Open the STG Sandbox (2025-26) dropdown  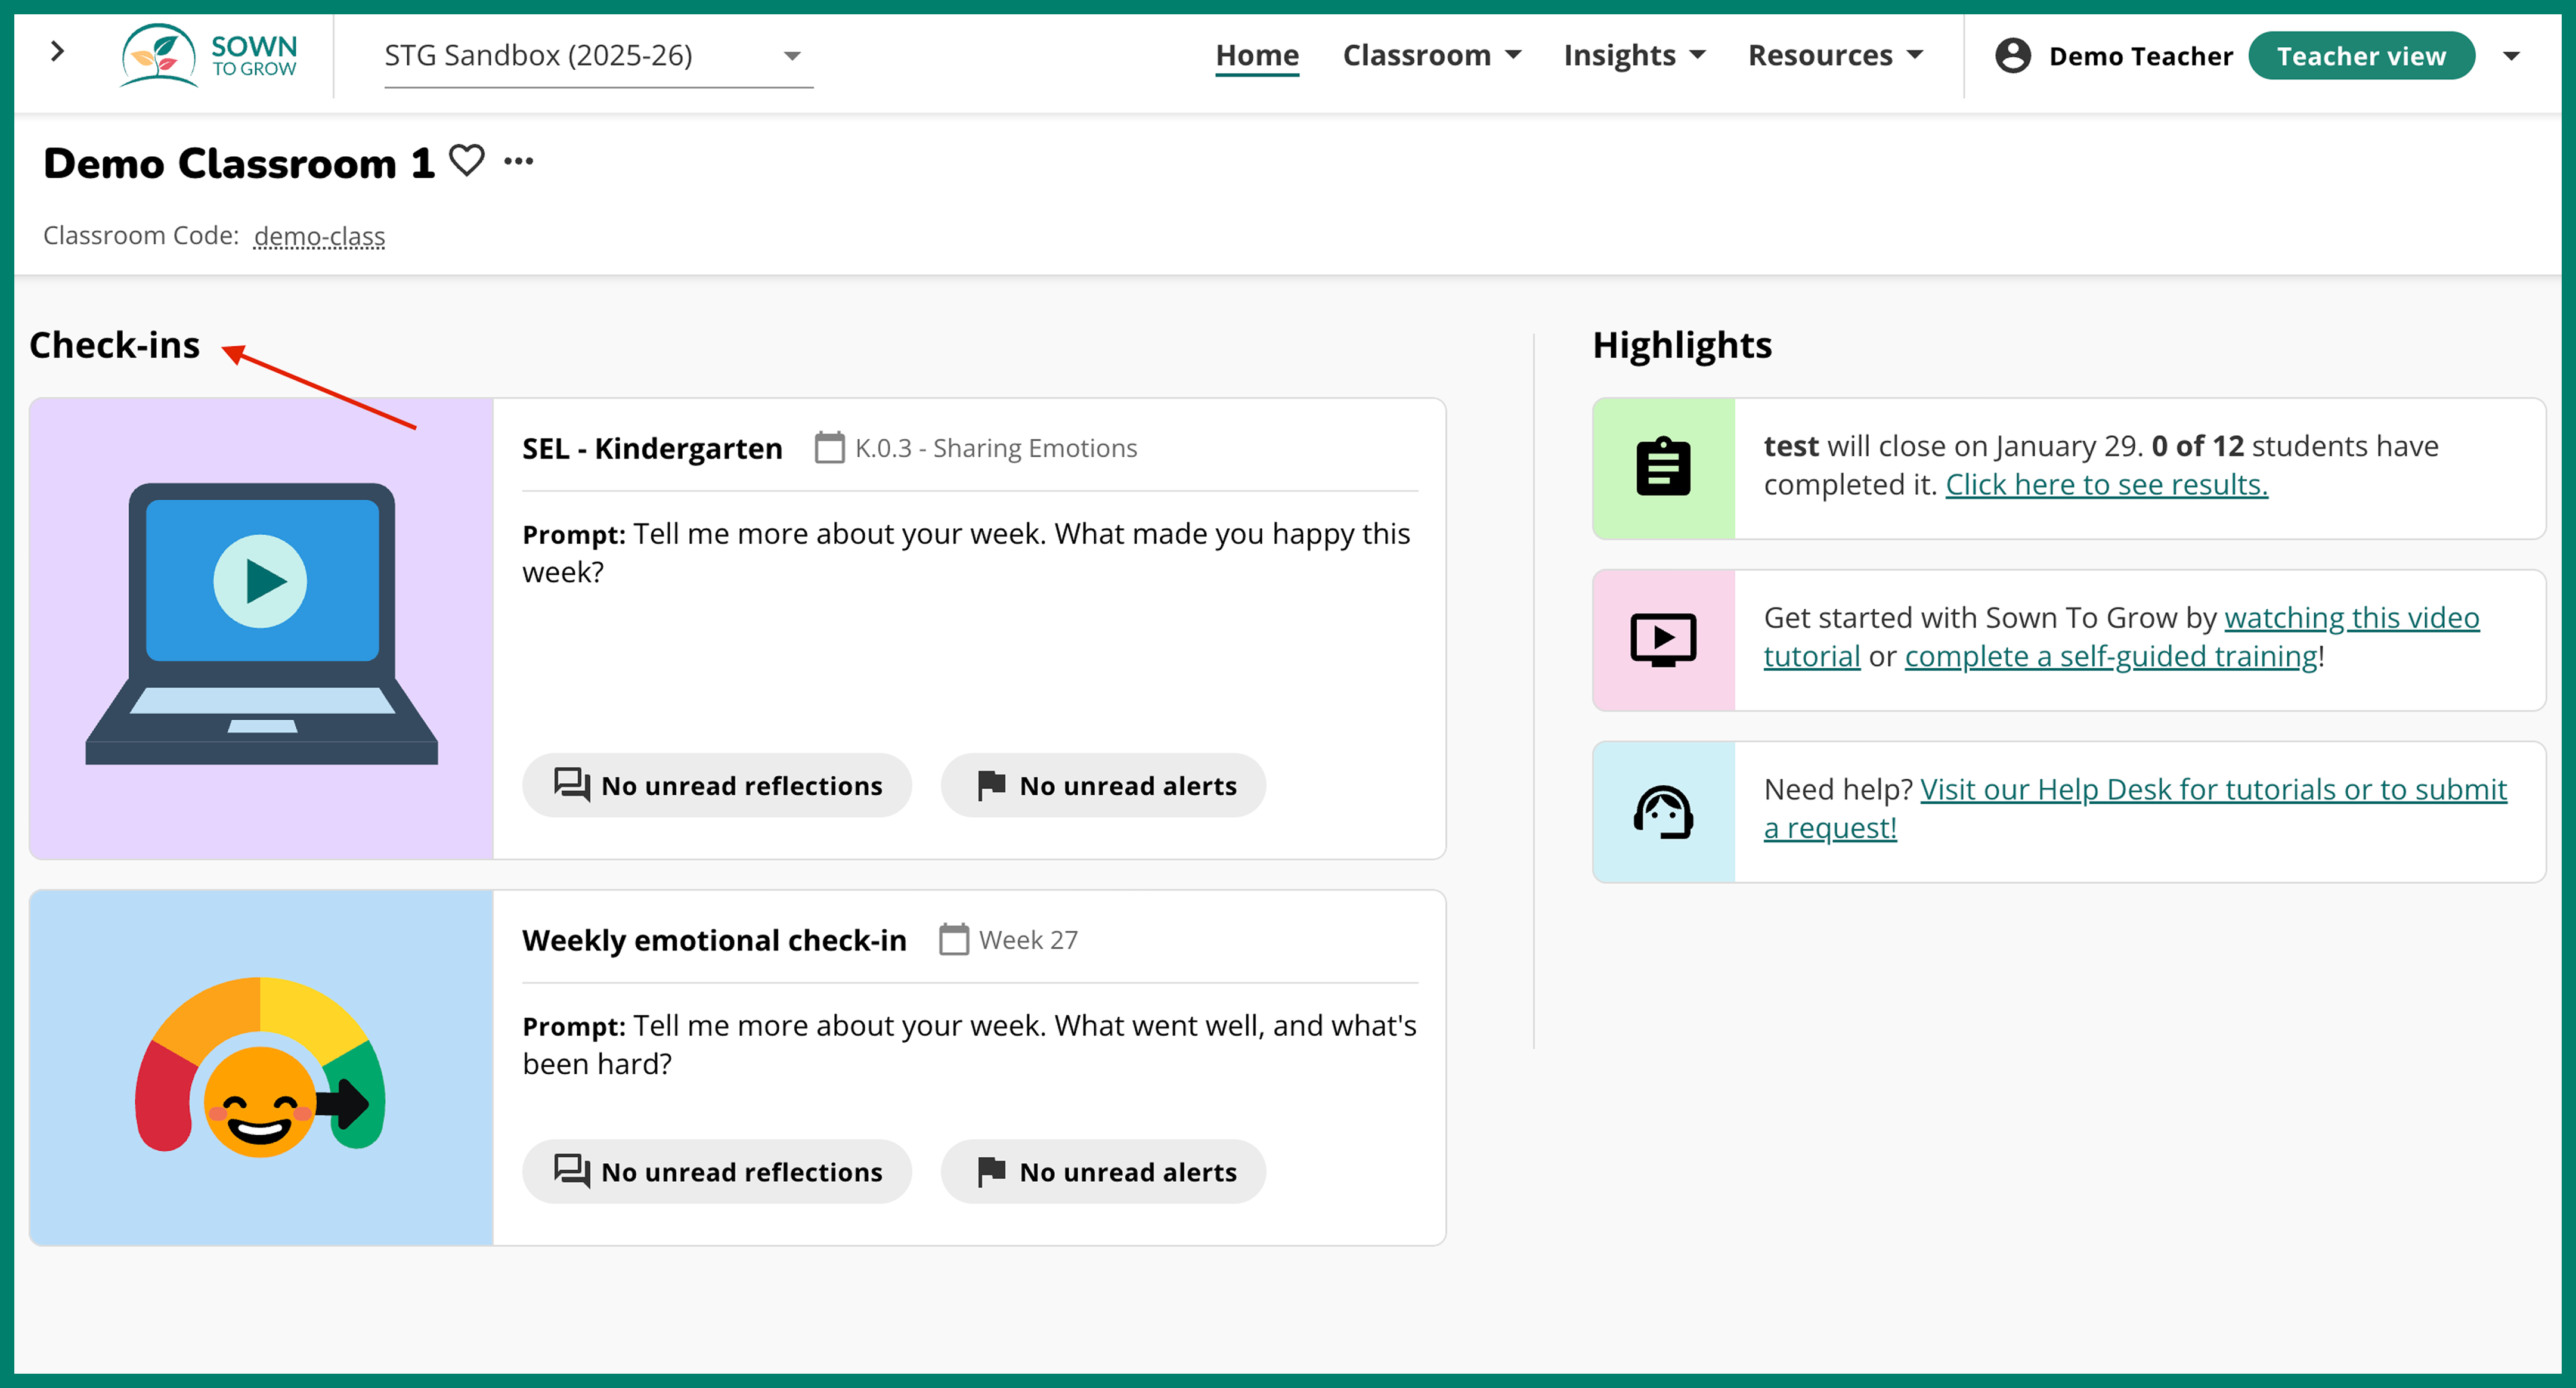(x=597, y=56)
